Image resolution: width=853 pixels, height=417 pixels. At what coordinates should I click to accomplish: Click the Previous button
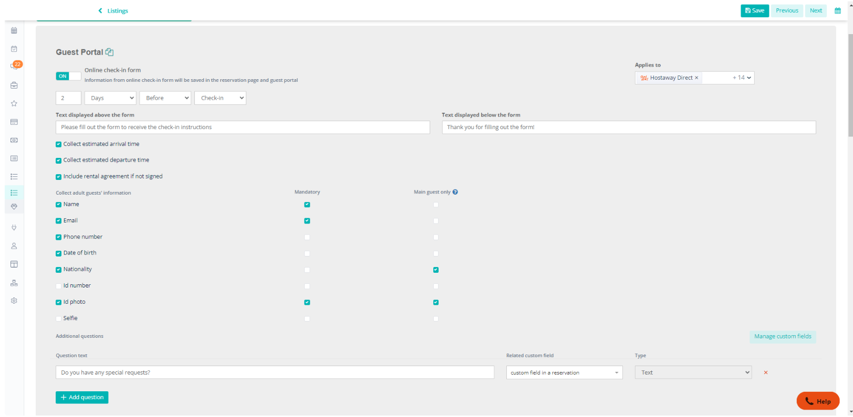pyautogui.click(x=787, y=10)
